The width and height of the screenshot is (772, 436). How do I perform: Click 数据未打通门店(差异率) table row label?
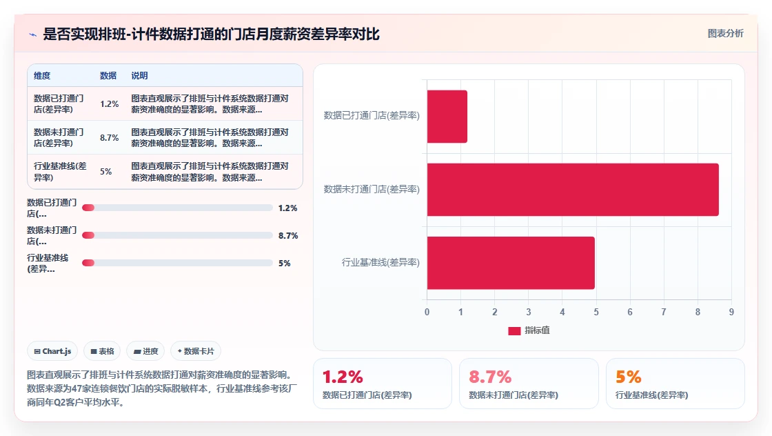click(x=59, y=138)
